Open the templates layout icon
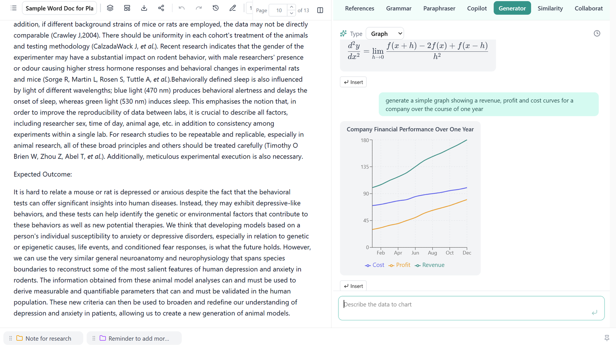Screen dimensions: 616x348 [x=127, y=8]
